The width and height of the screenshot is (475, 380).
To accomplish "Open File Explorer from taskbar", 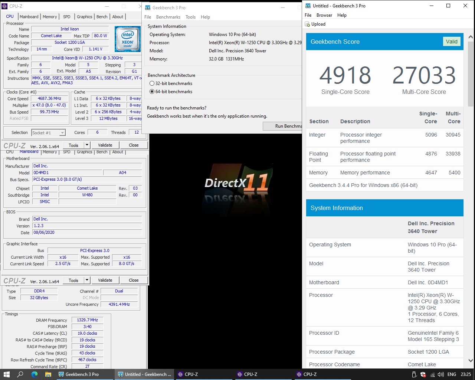I will coord(48,374).
